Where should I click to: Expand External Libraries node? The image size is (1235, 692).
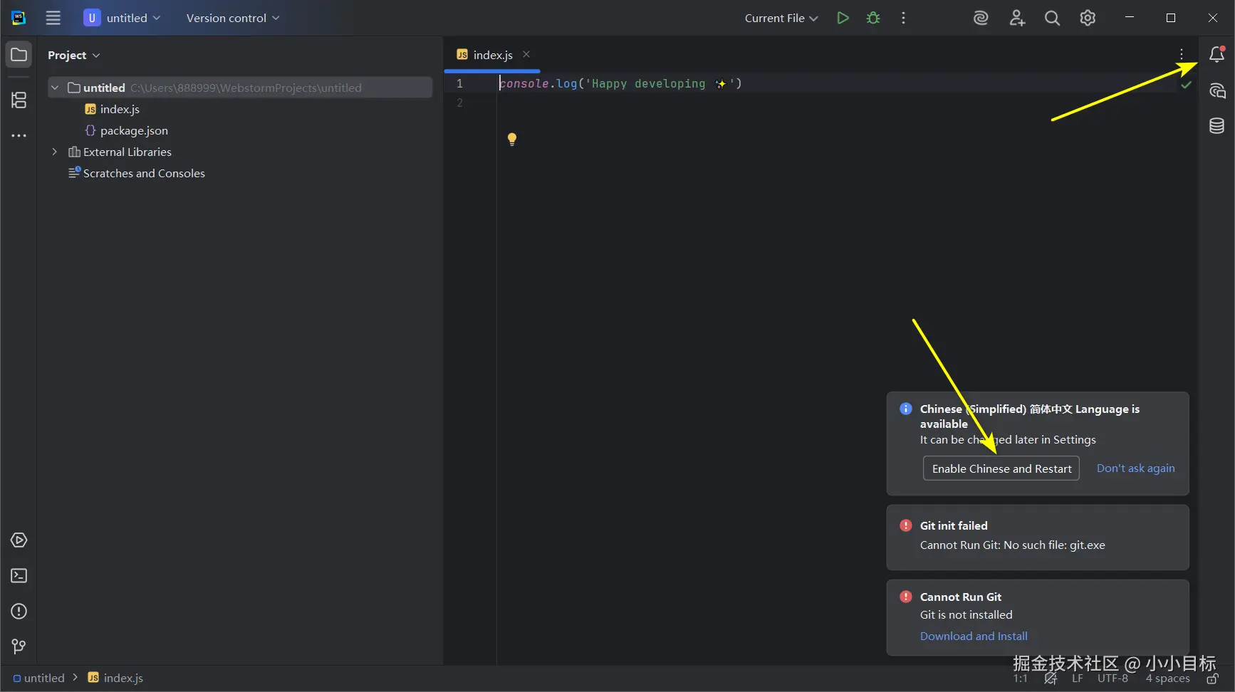[55, 152]
